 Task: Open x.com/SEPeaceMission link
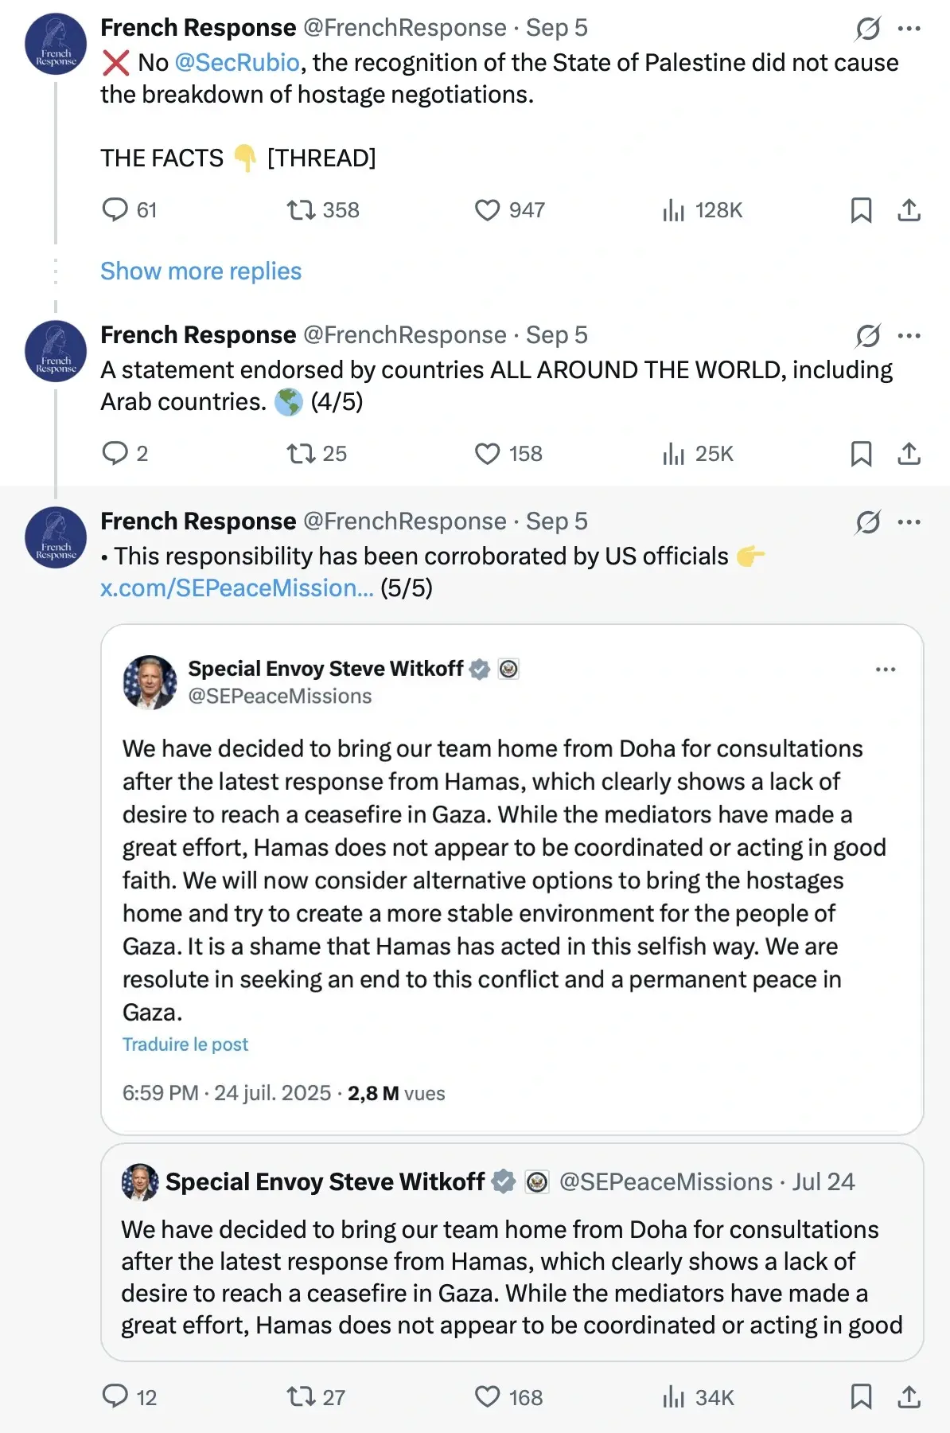[236, 588]
